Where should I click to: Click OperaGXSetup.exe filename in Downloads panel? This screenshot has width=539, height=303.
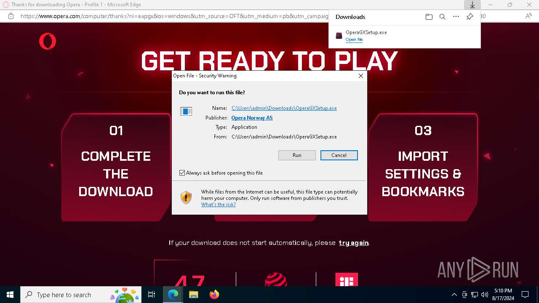[366, 32]
